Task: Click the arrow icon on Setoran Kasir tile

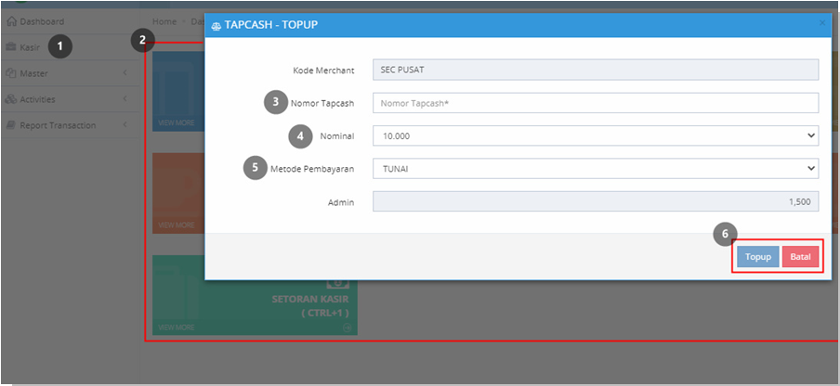Action: 348,328
